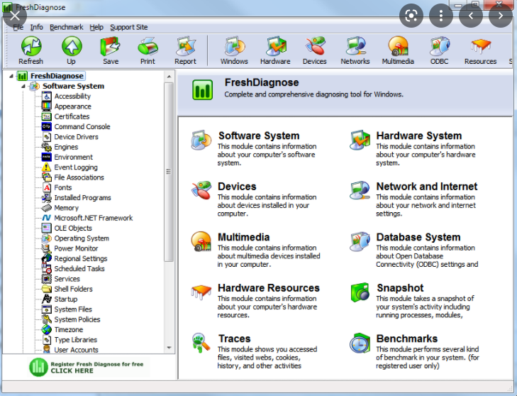Select Engines in the tree

(x=66, y=147)
